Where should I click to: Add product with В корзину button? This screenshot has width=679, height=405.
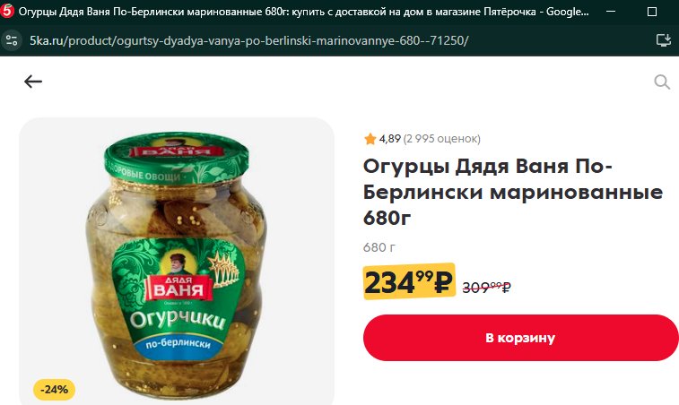520,338
